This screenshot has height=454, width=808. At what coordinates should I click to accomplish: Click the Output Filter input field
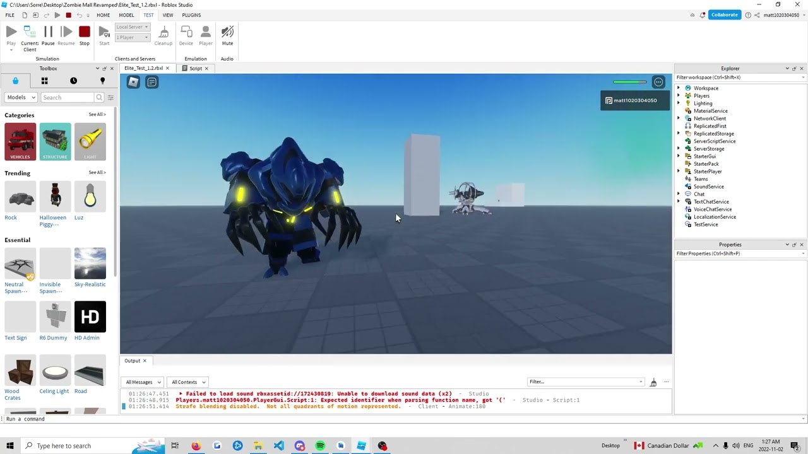click(586, 381)
